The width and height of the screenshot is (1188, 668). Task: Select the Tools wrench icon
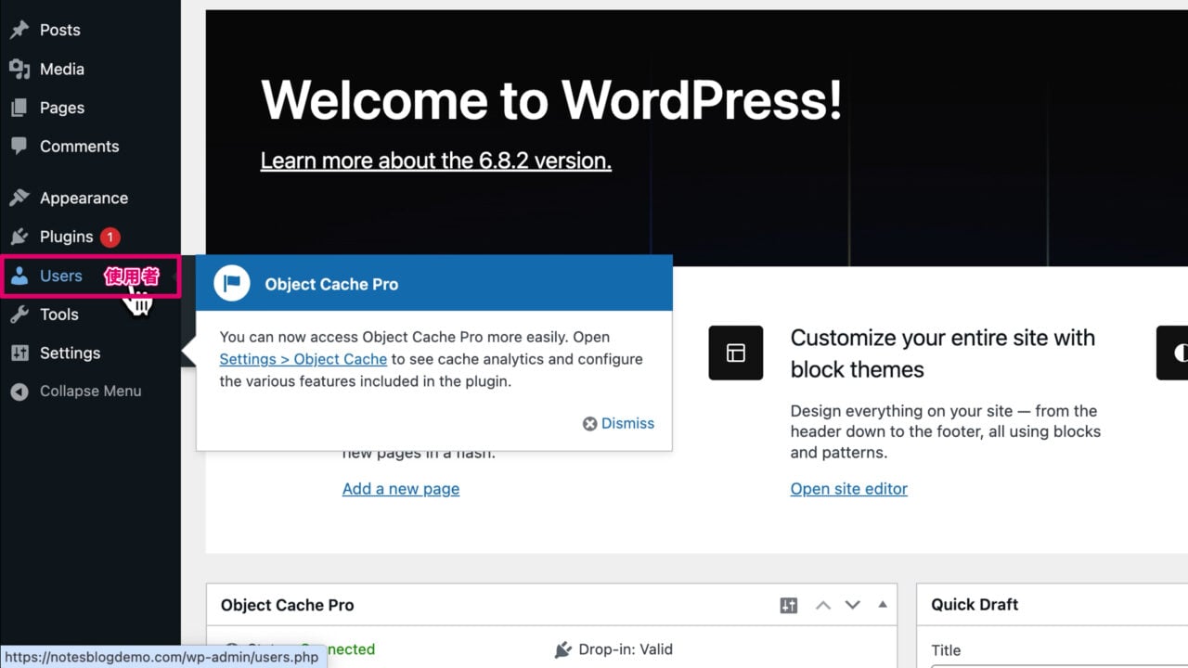point(20,315)
